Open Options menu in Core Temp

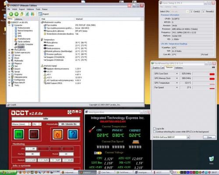point(168,7)
